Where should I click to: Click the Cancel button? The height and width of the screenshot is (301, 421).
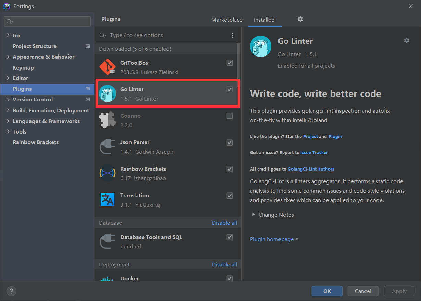[x=363, y=291]
